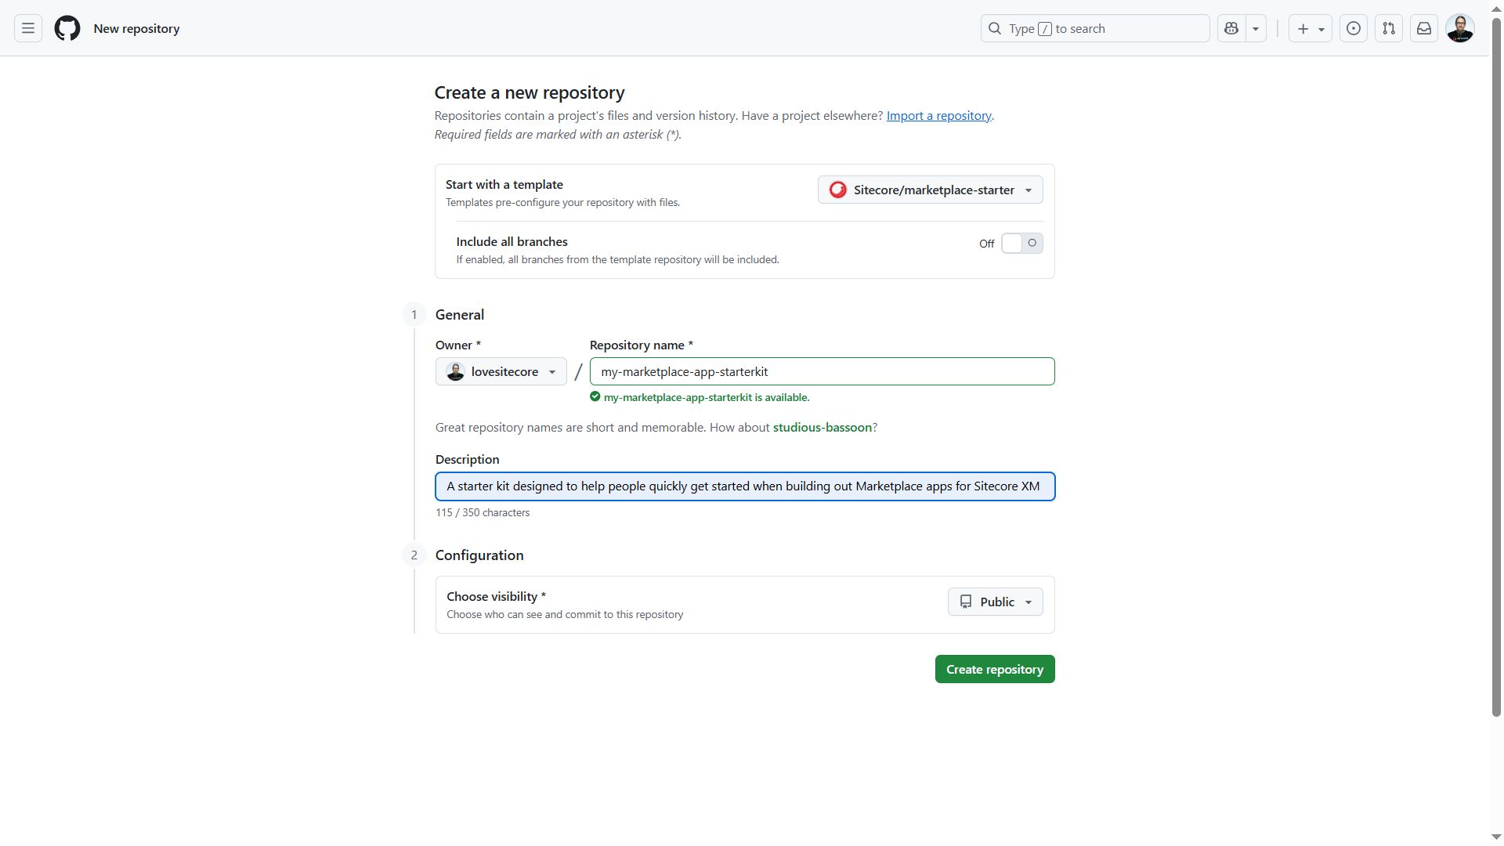Click the Issues icon in the header

point(1353,28)
